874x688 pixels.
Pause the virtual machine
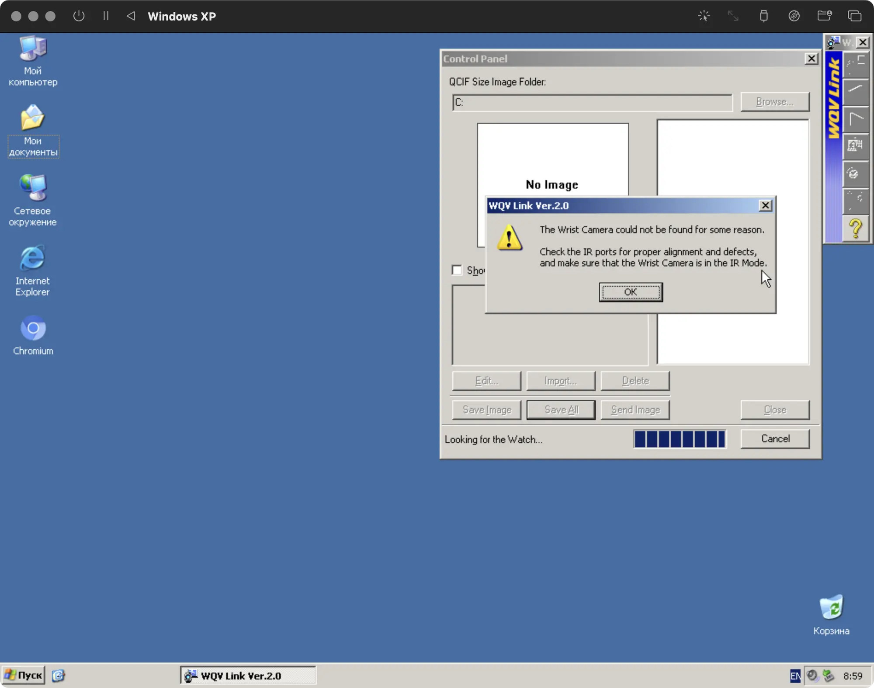pos(106,16)
